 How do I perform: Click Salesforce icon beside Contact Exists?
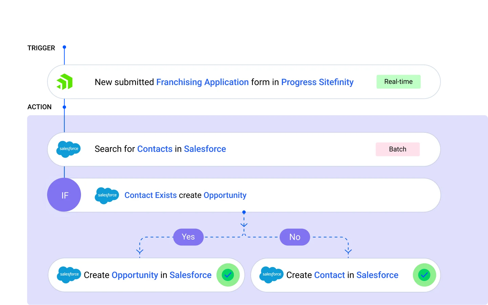coord(107,196)
